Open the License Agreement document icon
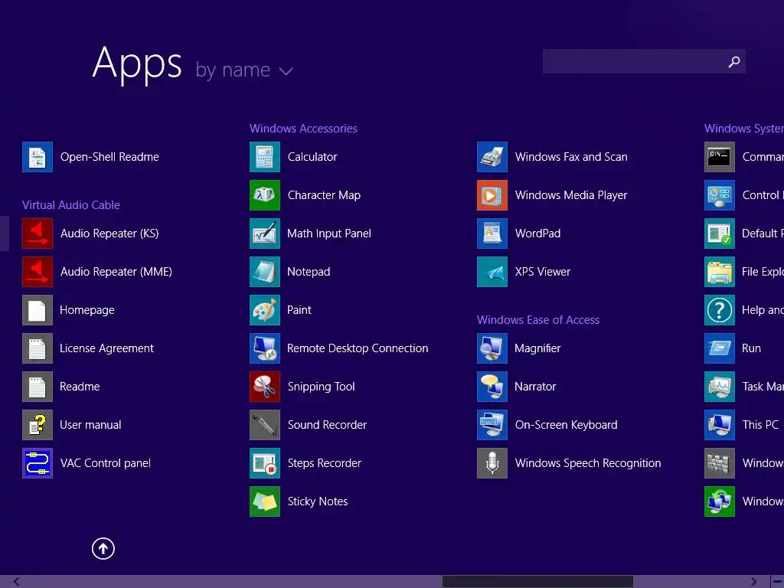 point(38,348)
